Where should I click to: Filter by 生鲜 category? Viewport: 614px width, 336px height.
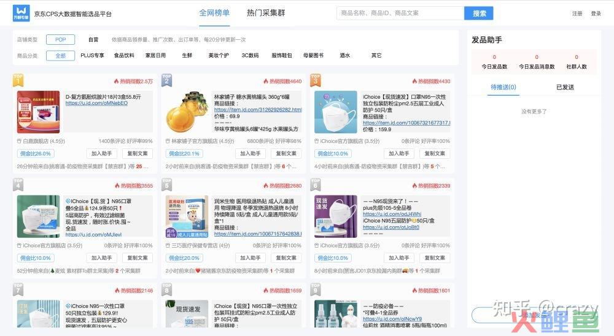(187, 56)
